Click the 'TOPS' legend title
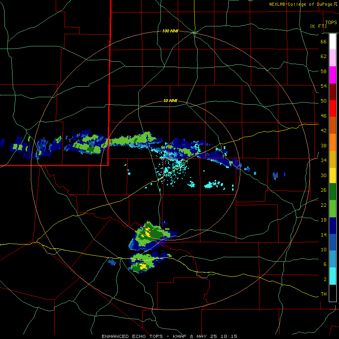The width and height of the screenshot is (339, 339). point(331,23)
